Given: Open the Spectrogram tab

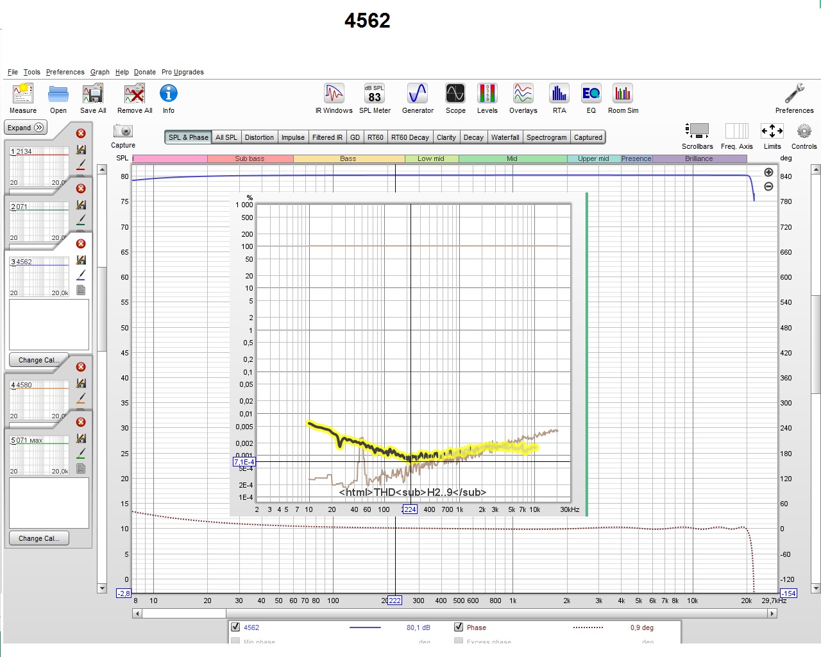Looking at the screenshot, I should [x=546, y=137].
